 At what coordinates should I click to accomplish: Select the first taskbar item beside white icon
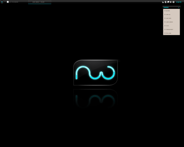(x=14, y=2)
